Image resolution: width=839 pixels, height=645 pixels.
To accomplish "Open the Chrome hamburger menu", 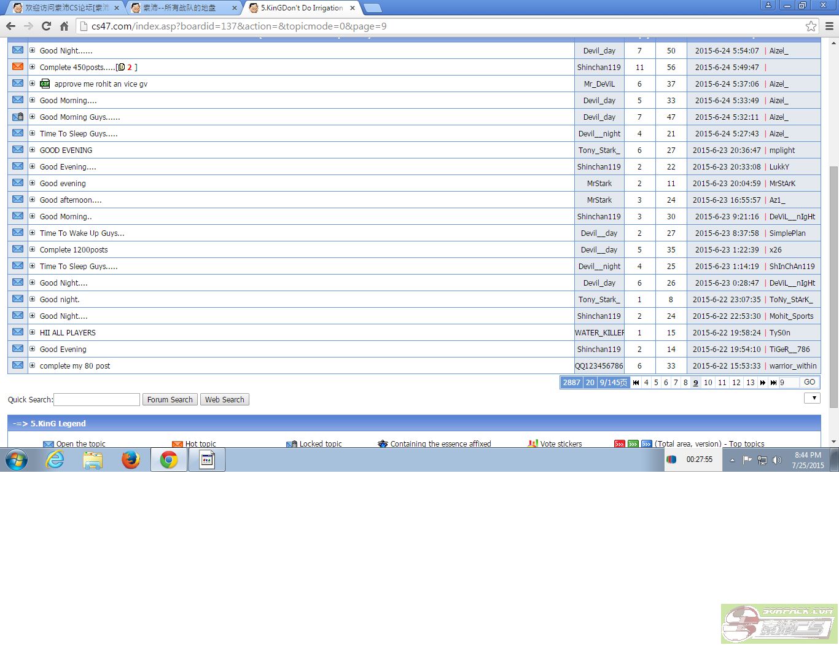I will [x=829, y=26].
